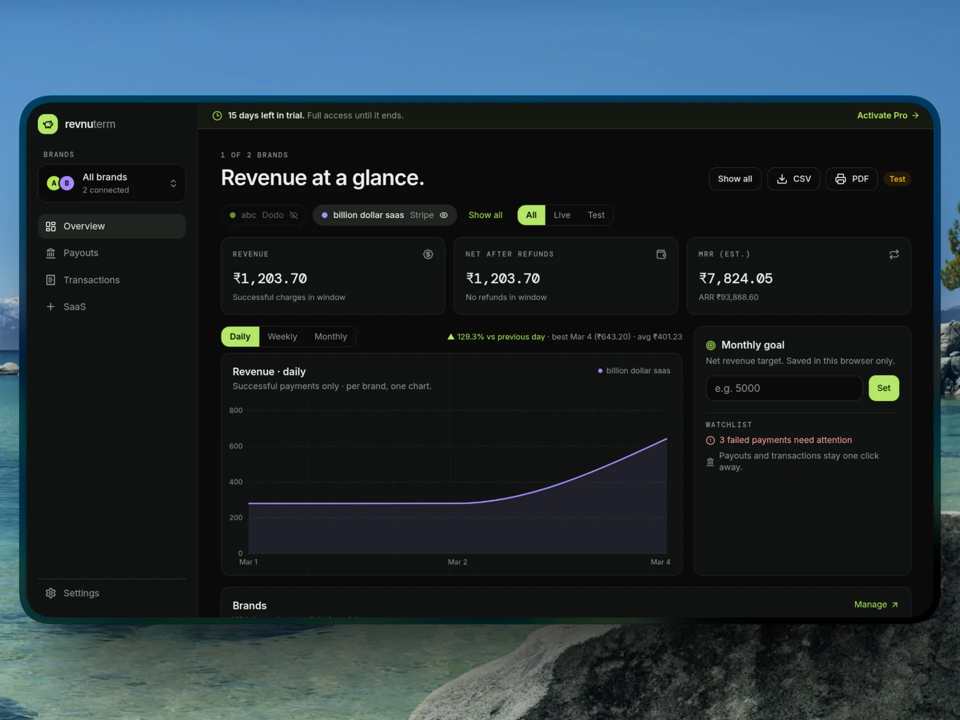Open Manage brands link
This screenshot has height=720, width=960.
[x=876, y=605]
